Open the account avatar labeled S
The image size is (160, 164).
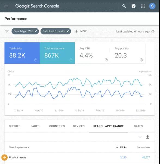click(152, 6)
